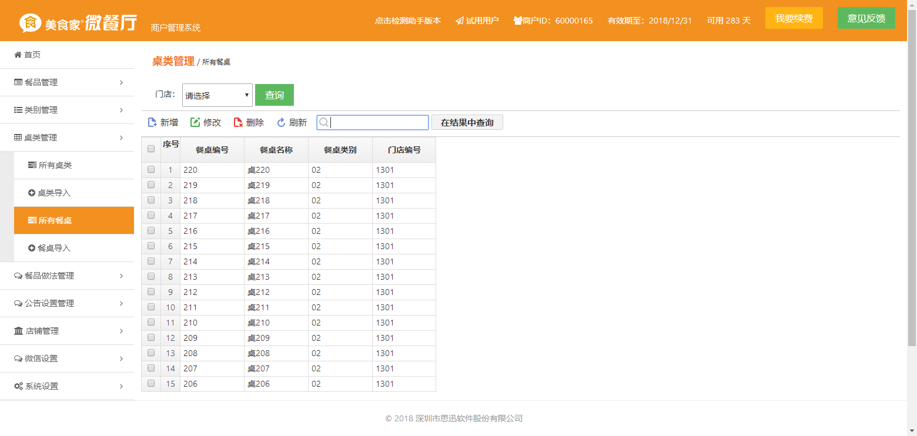Toggle the select-all checkbox in table header
This screenshot has width=917, height=436.
click(x=151, y=149)
